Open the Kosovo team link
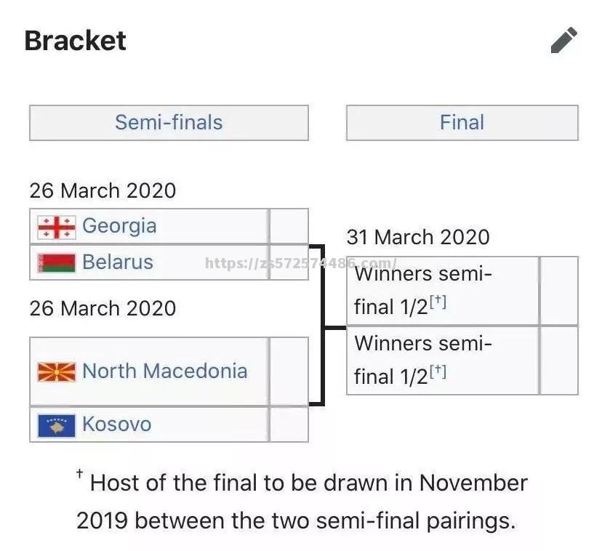 pyautogui.click(x=117, y=424)
